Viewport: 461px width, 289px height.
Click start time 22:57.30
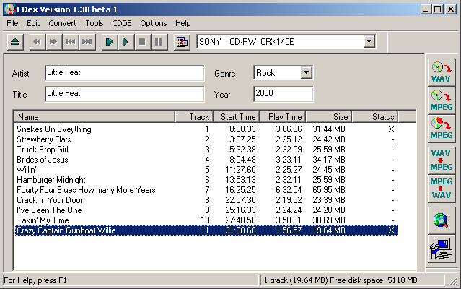pos(240,200)
